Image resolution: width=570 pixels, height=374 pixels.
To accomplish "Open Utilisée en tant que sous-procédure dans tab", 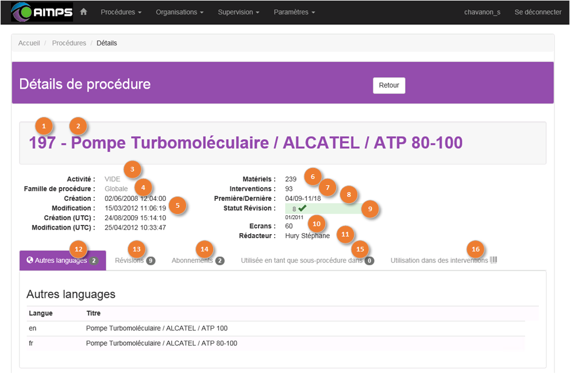I will [x=307, y=261].
